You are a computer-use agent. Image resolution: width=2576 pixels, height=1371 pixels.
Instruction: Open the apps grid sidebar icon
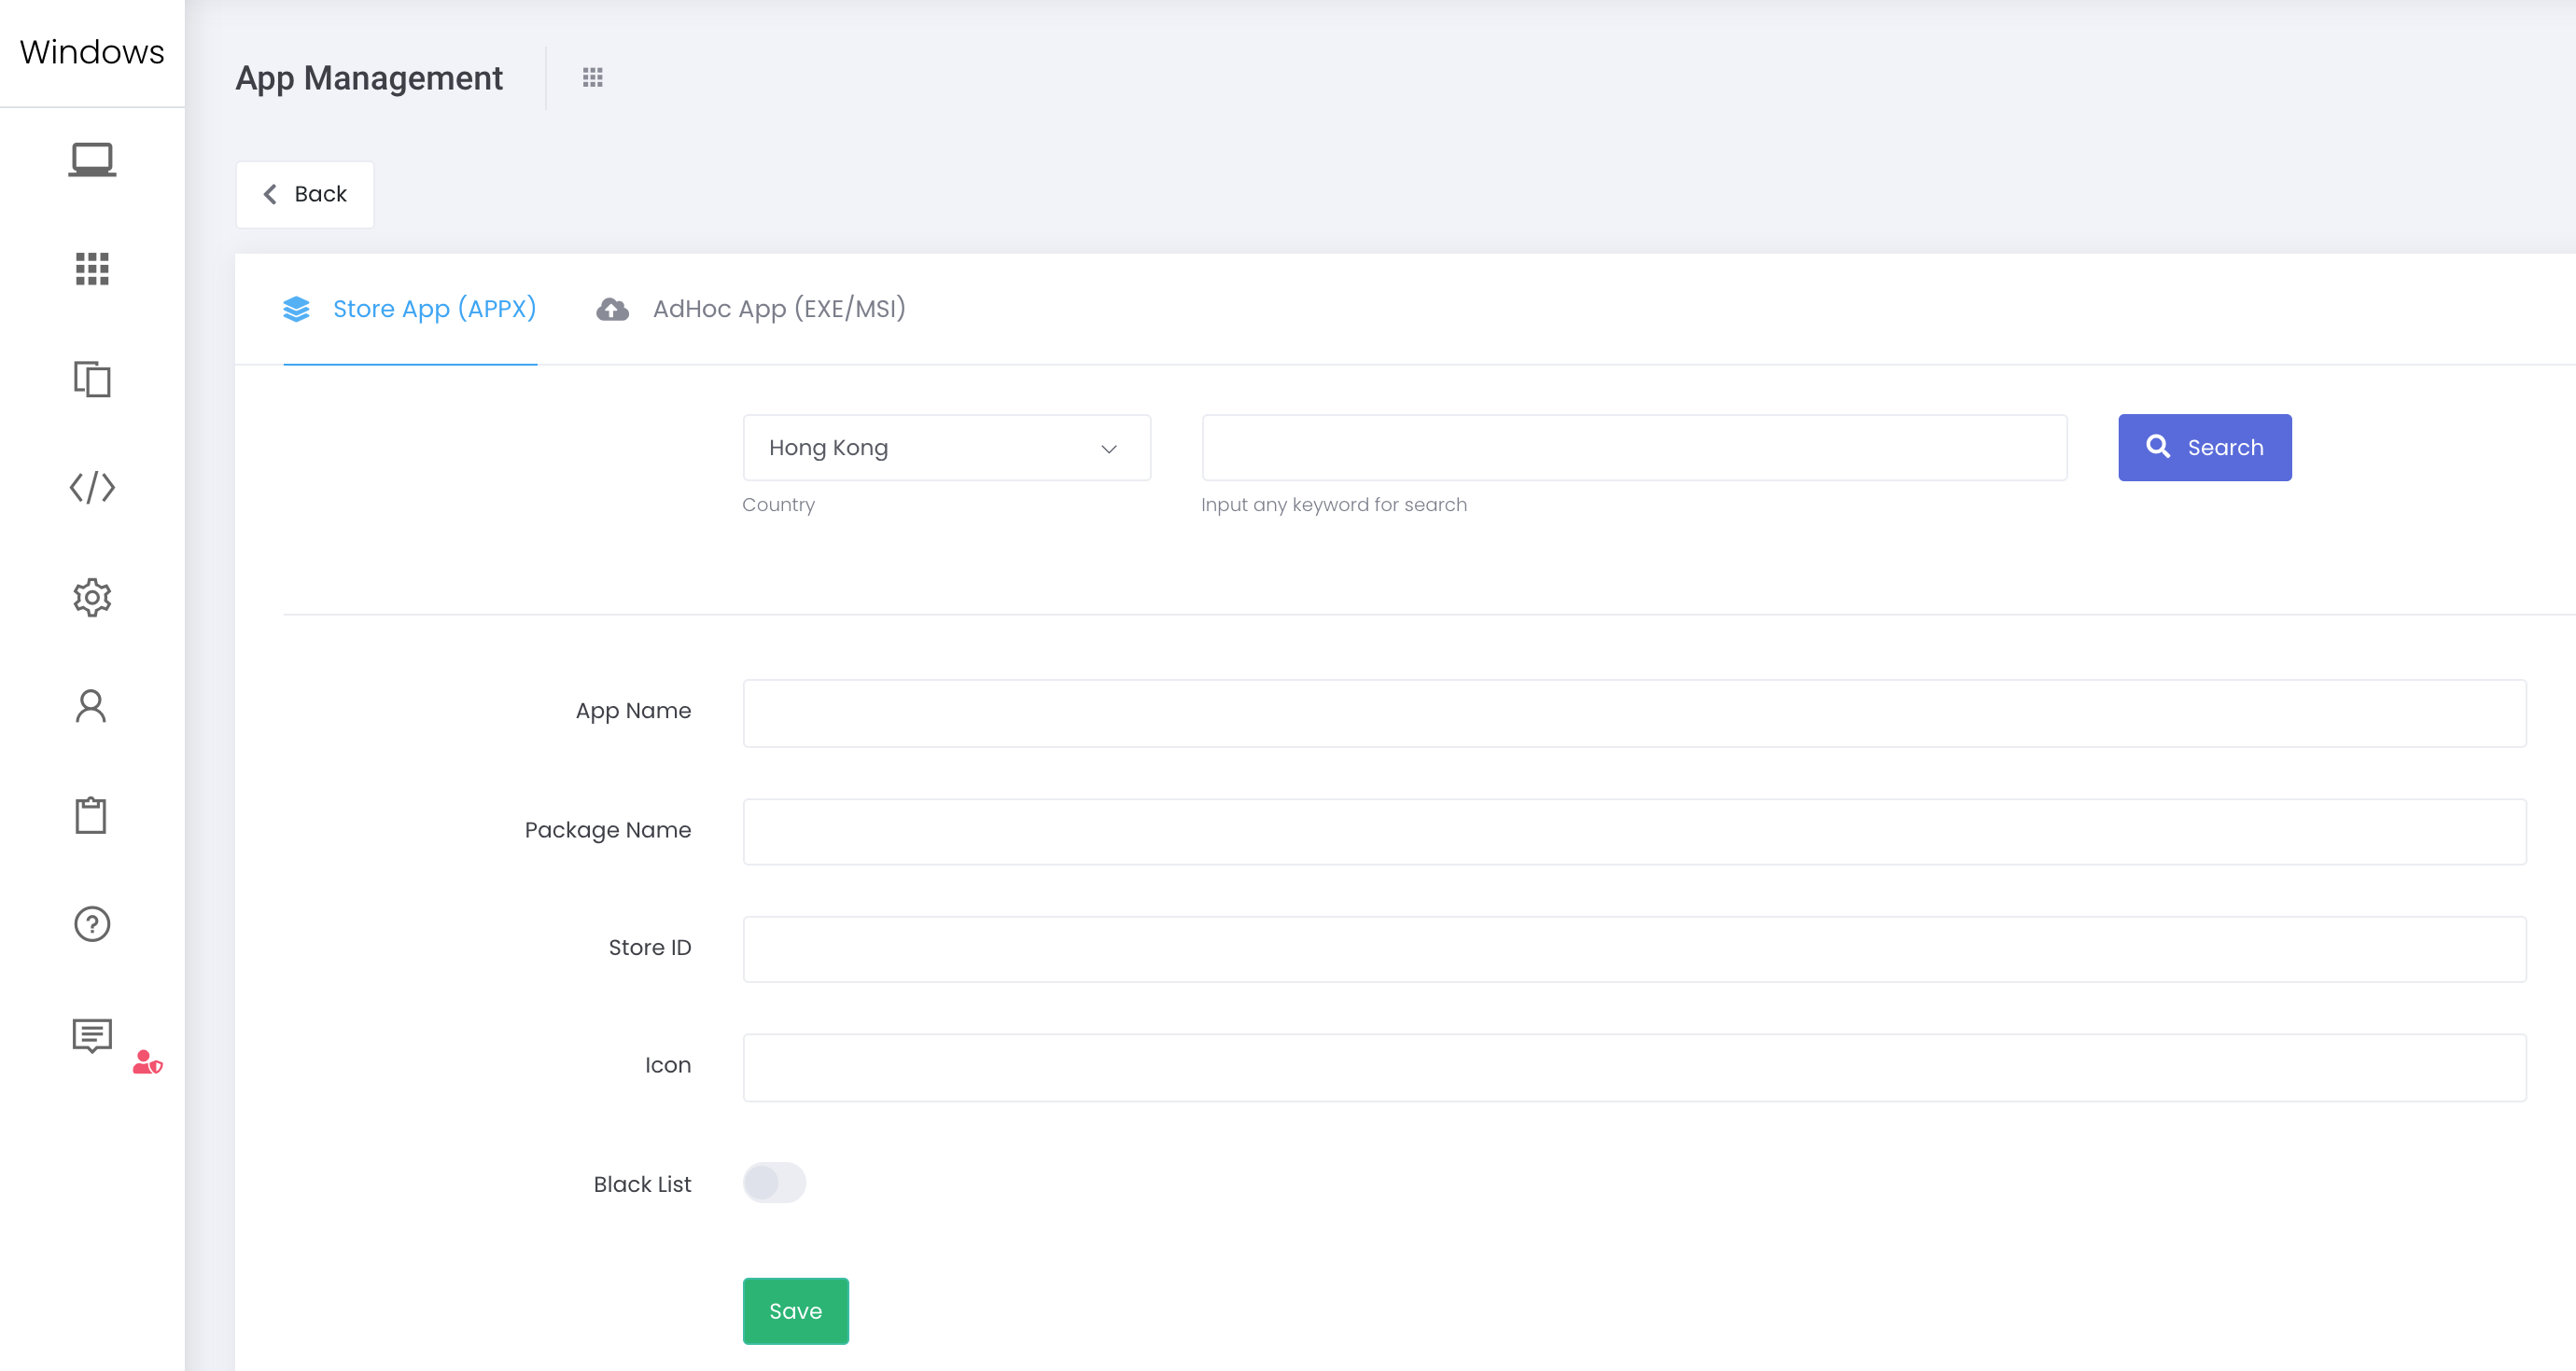pyautogui.click(x=92, y=269)
